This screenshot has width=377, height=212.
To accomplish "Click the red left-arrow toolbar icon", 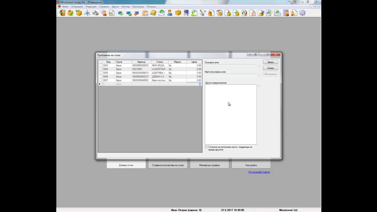I will [x=136, y=13].
